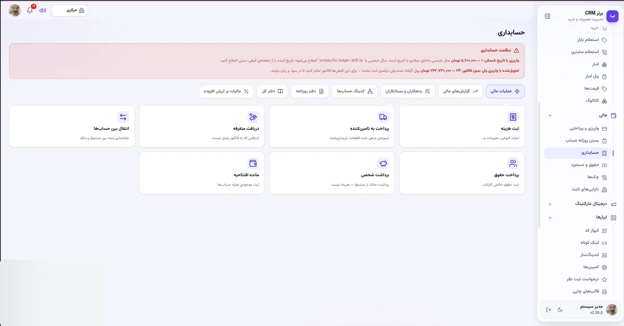Click the logout icon
The image size is (624, 326).
click(548, 310)
